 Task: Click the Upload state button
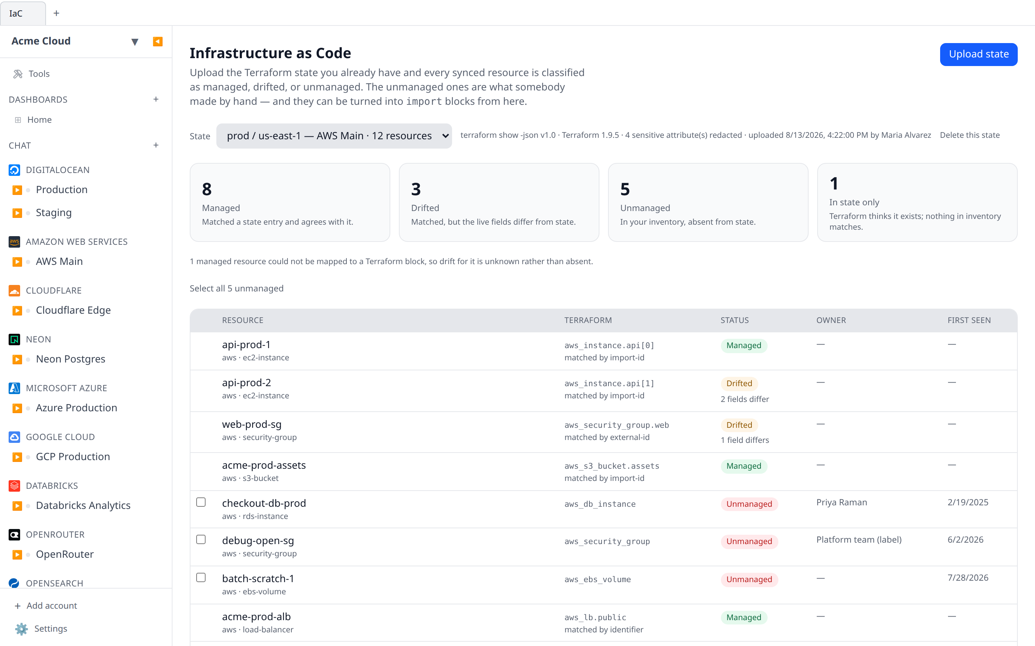979,54
